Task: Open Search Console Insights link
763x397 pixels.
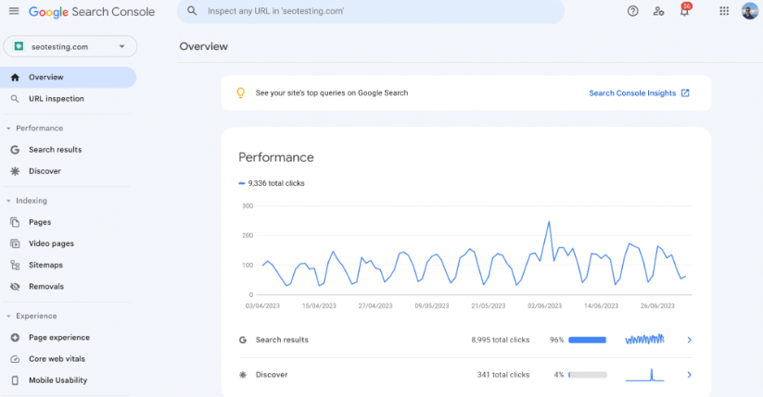Action: click(x=632, y=93)
